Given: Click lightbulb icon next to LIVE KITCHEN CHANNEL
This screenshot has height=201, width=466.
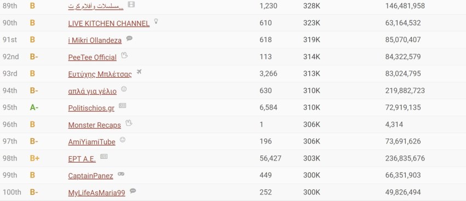Looking at the screenshot, I should point(156,21).
